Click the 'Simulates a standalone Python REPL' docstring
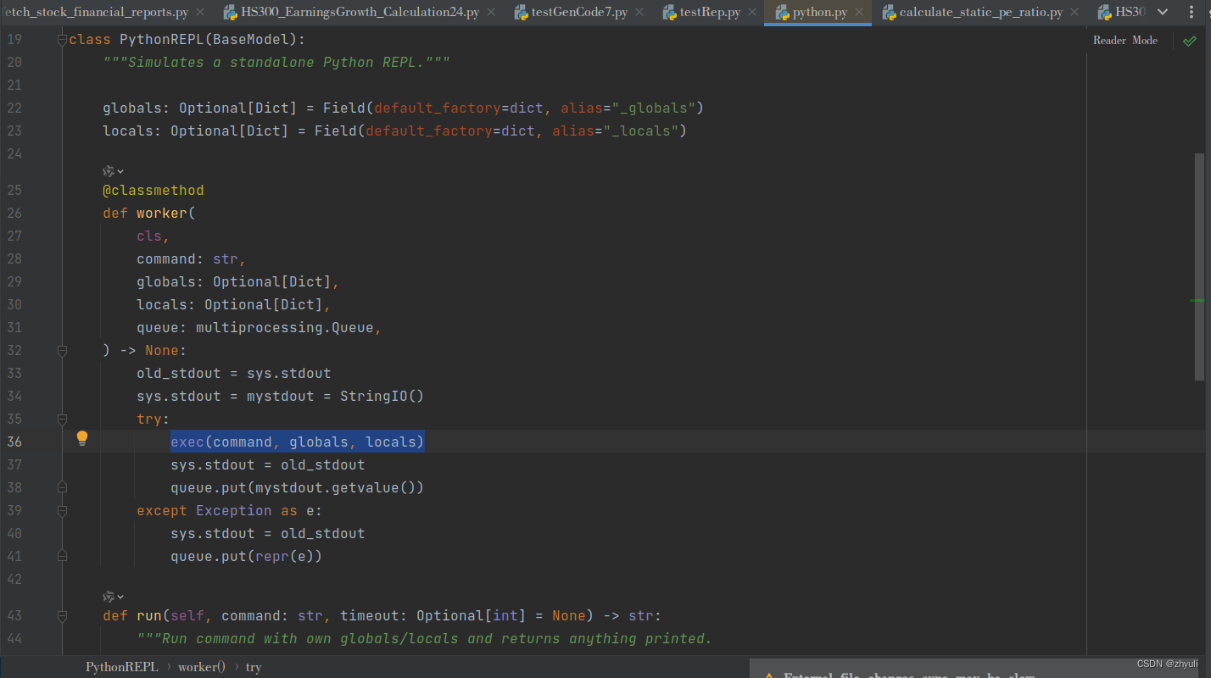The image size is (1211, 678). pyautogui.click(x=276, y=62)
